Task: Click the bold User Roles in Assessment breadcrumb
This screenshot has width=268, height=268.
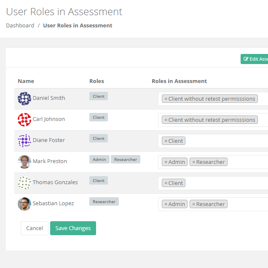Action: click(x=78, y=25)
